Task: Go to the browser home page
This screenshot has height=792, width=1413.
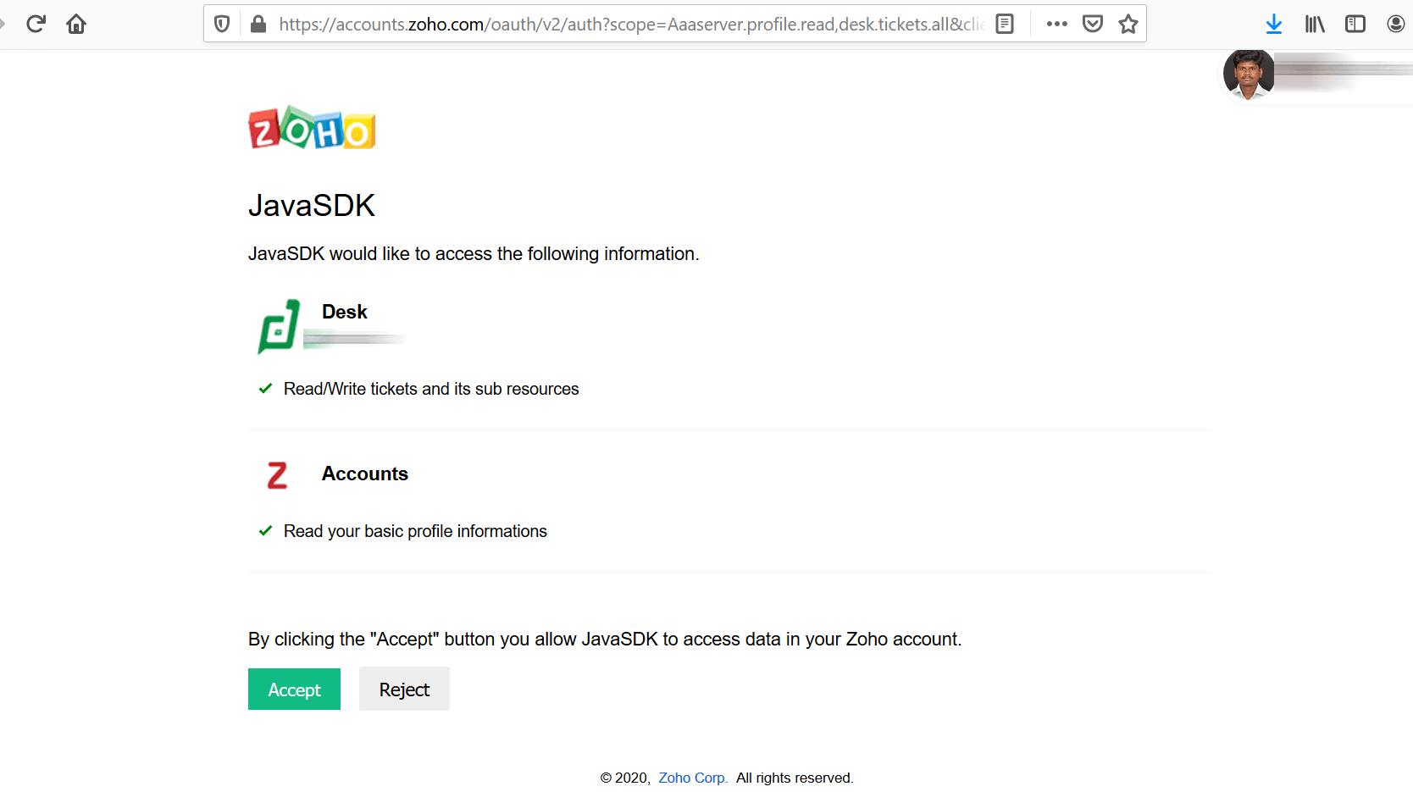Action: tap(76, 24)
